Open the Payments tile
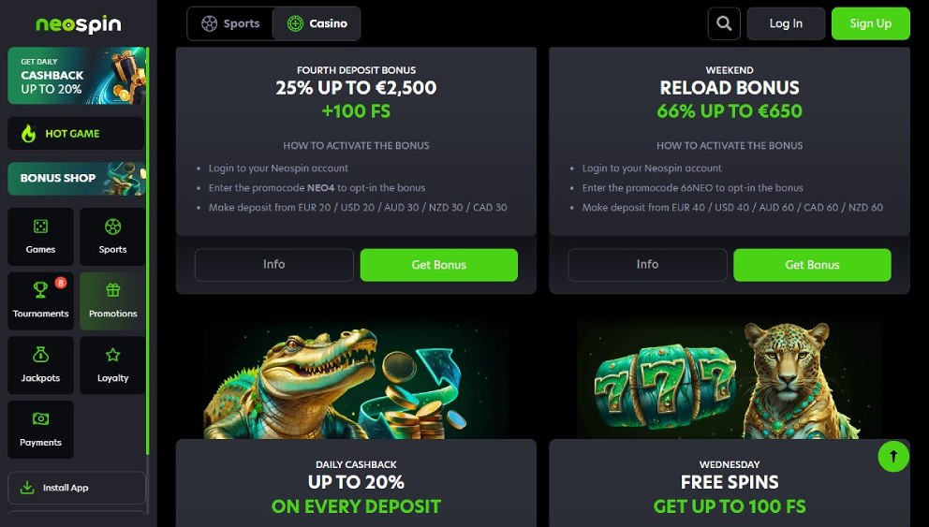This screenshot has width=929, height=527. 40,430
